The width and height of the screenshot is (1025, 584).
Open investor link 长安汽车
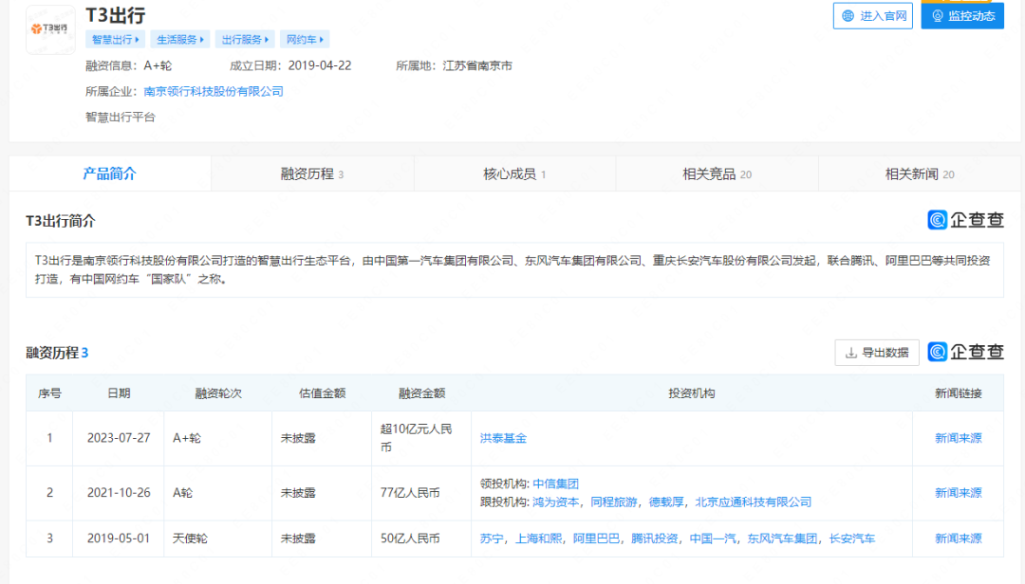pyautogui.click(x=851, y=538)
